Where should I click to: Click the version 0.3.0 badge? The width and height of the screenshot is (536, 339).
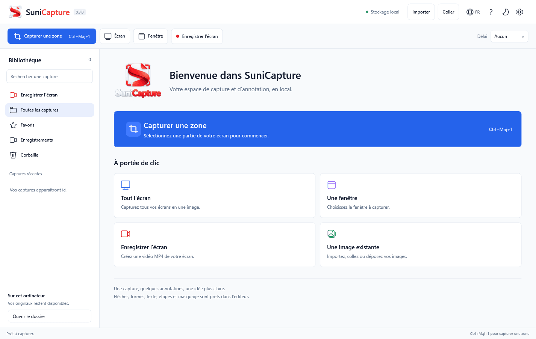click(x=80, y=12)
